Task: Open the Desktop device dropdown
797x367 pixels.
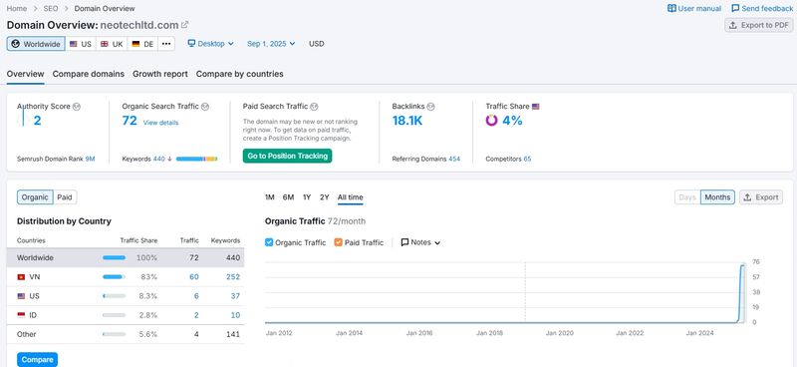Action: [210, 44]
